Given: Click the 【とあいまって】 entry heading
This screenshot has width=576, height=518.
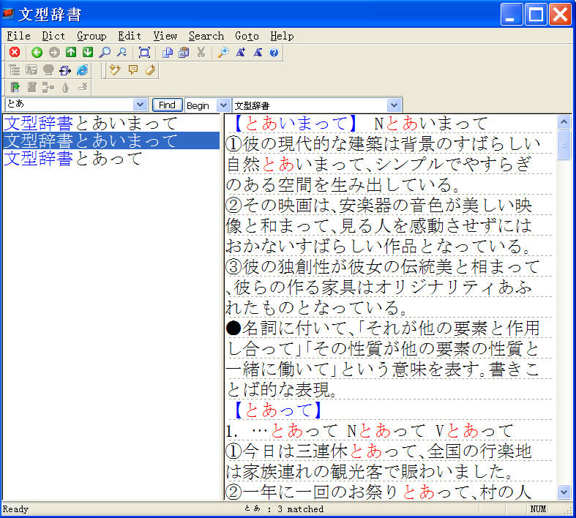Looking at the screenshot, I should click(x=295, y=124).
